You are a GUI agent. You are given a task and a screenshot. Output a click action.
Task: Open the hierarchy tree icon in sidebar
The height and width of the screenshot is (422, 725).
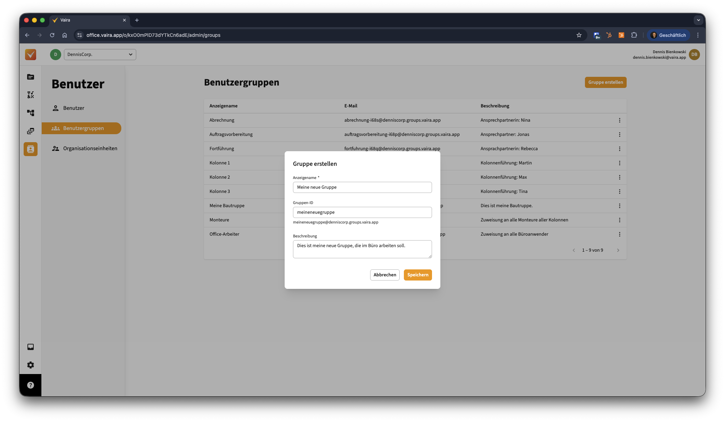click(31, 113)
